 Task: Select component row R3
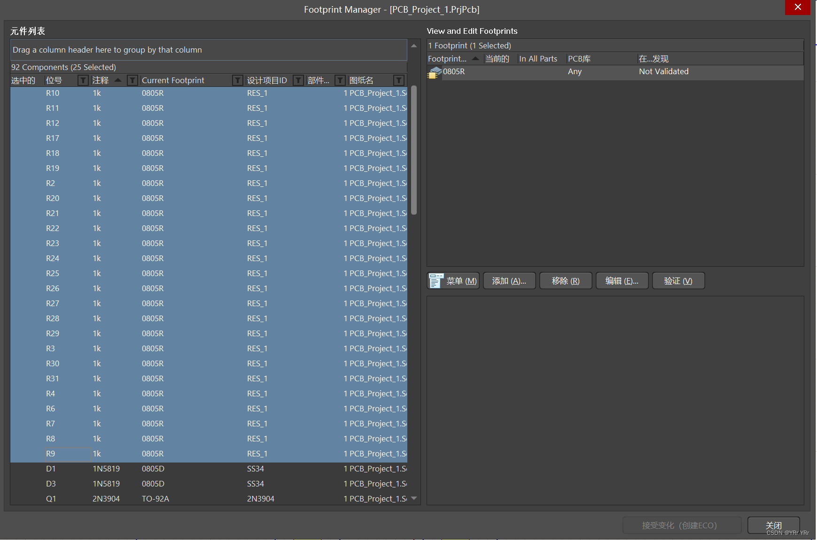point(209,348)
